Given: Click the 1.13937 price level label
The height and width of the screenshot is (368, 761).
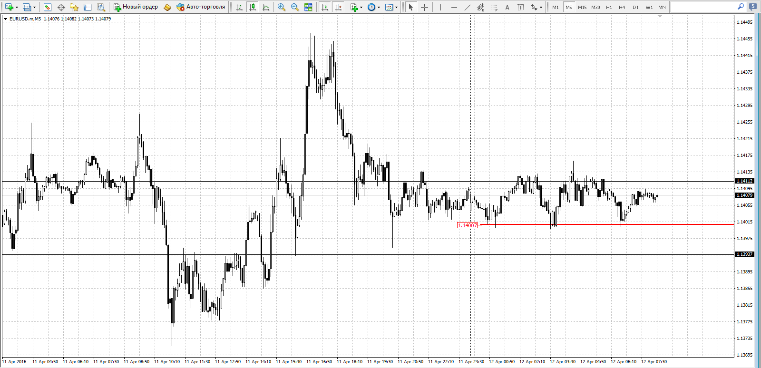Looking at the screenshot, I should (x=744, y=254).
